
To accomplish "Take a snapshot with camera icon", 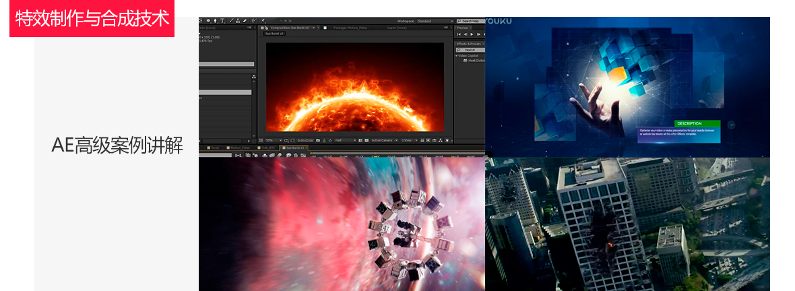I will pyautogui.click(x=318, y=140).
